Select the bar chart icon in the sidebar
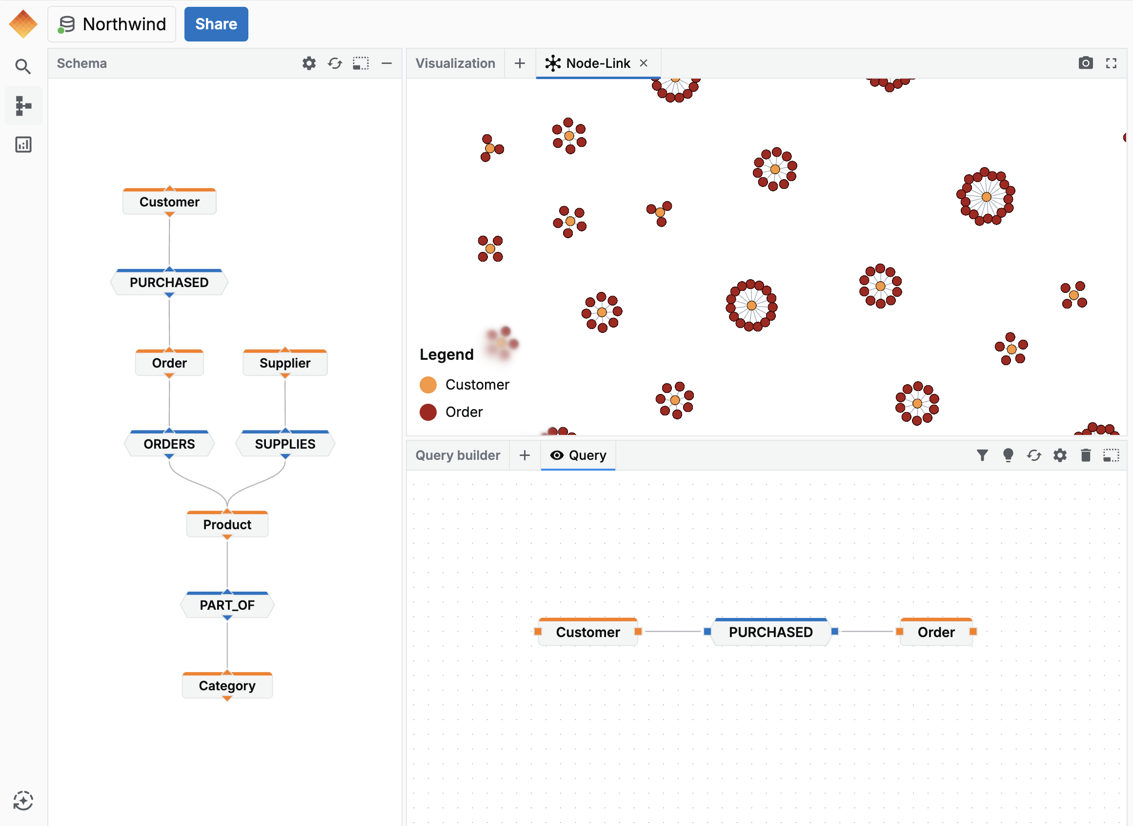 [x=23, y=145]
